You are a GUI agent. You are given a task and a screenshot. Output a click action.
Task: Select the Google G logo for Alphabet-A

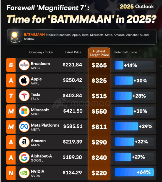click(24, 157)
